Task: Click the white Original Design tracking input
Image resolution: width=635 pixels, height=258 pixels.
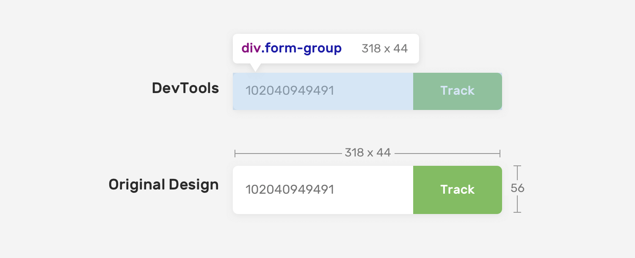Action: (323, 189)
